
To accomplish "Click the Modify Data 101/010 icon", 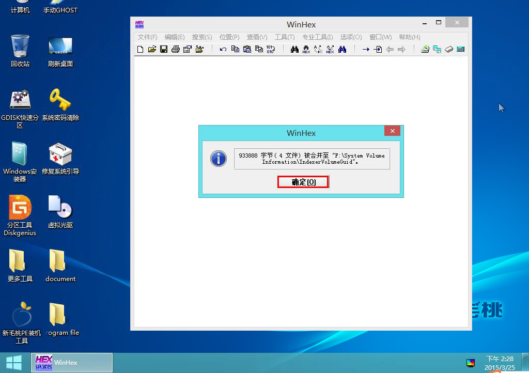I will coord(271,49).
